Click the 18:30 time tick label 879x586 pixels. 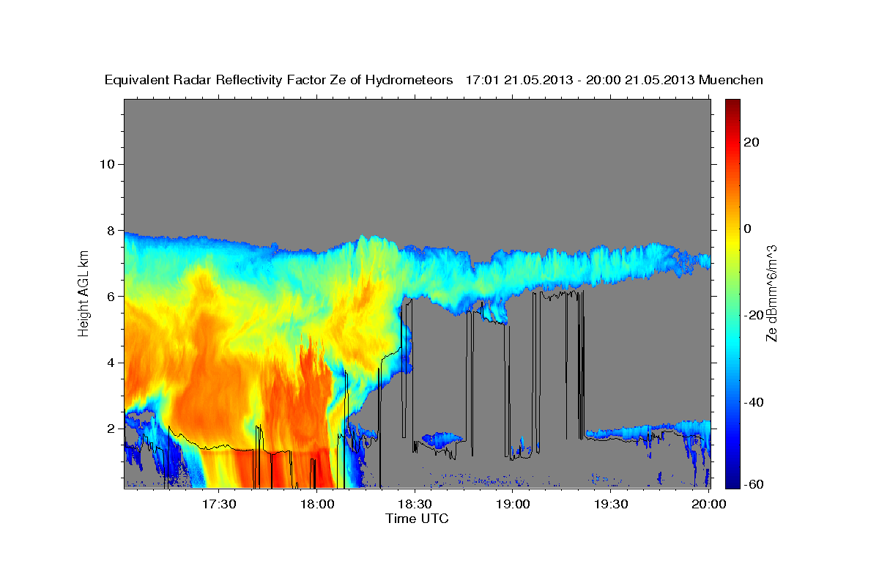[415, 505]
